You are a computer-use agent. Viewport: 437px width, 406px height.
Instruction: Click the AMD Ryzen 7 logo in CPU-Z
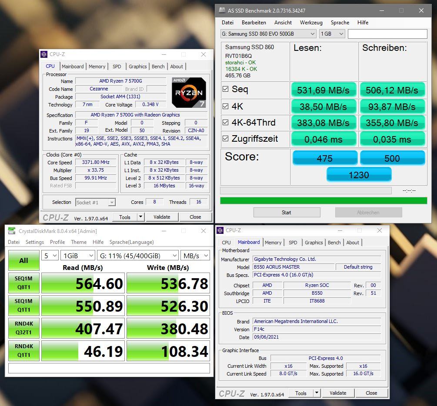tap(189, 93)
